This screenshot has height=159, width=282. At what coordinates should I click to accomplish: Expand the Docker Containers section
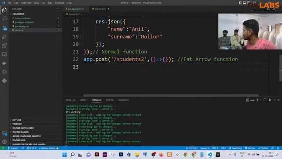(35, 128)
